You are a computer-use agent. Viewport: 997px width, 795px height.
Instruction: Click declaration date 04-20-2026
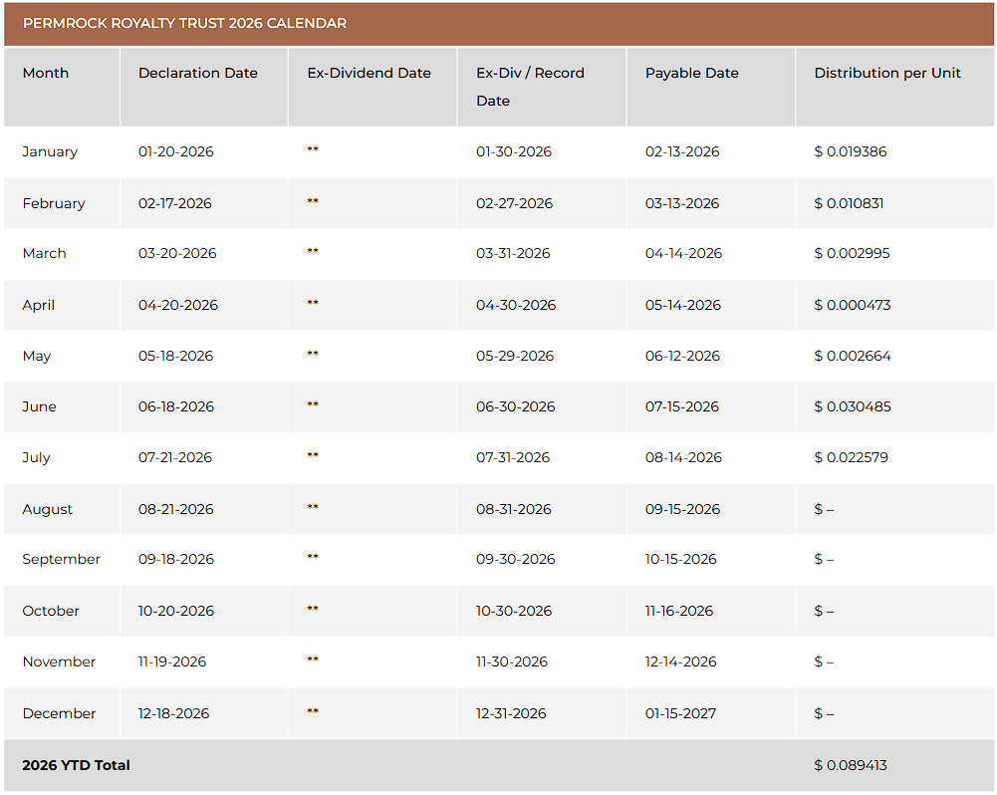tap(178, 305)
